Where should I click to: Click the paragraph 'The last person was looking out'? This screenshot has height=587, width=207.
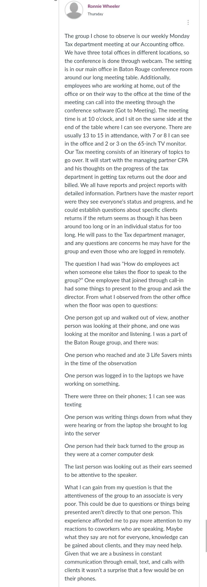(128, 471)
